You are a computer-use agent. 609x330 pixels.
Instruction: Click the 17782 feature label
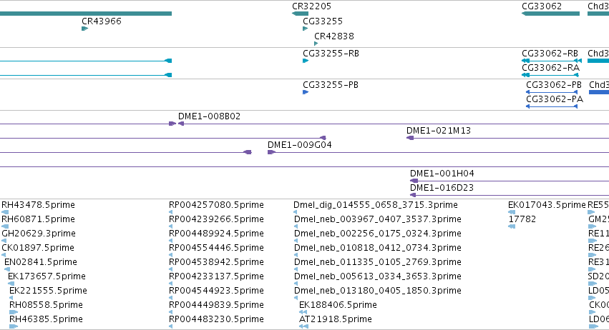point(522,219)
